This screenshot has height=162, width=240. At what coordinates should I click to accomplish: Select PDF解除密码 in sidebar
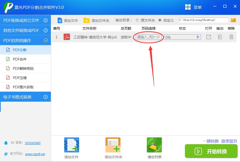tap(25, 68)
